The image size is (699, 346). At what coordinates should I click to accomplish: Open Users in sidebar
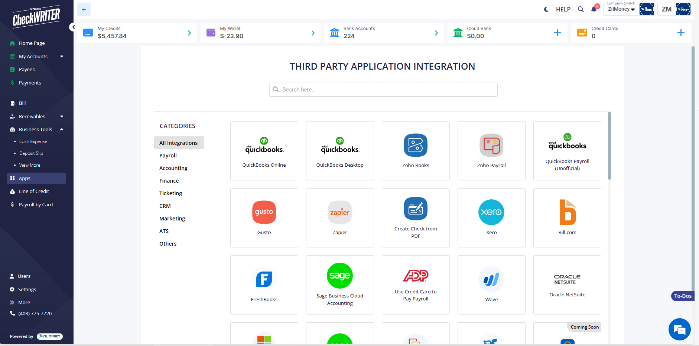[x=24, y=276]
